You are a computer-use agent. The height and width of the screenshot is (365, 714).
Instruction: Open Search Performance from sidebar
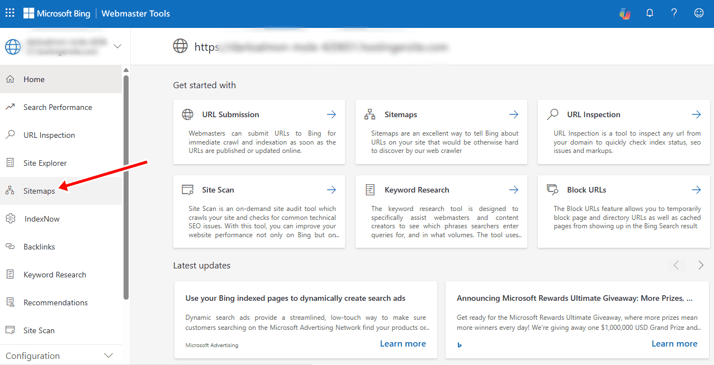pyautogui.click(x=61, y=107)
